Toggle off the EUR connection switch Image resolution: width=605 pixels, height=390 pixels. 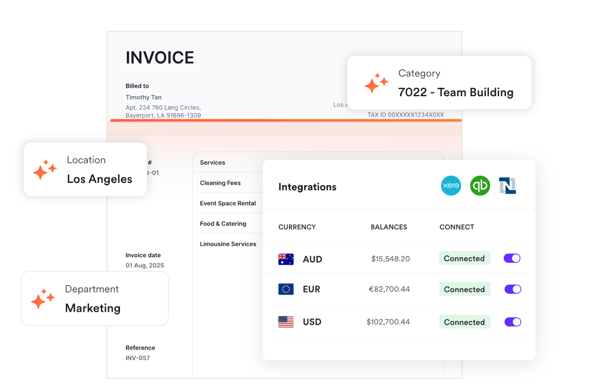click(513, 289)
